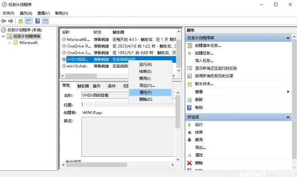Click the Actions pane scrollbar up arrow
This screenshot has width=297, height=177.
point(294,37)
